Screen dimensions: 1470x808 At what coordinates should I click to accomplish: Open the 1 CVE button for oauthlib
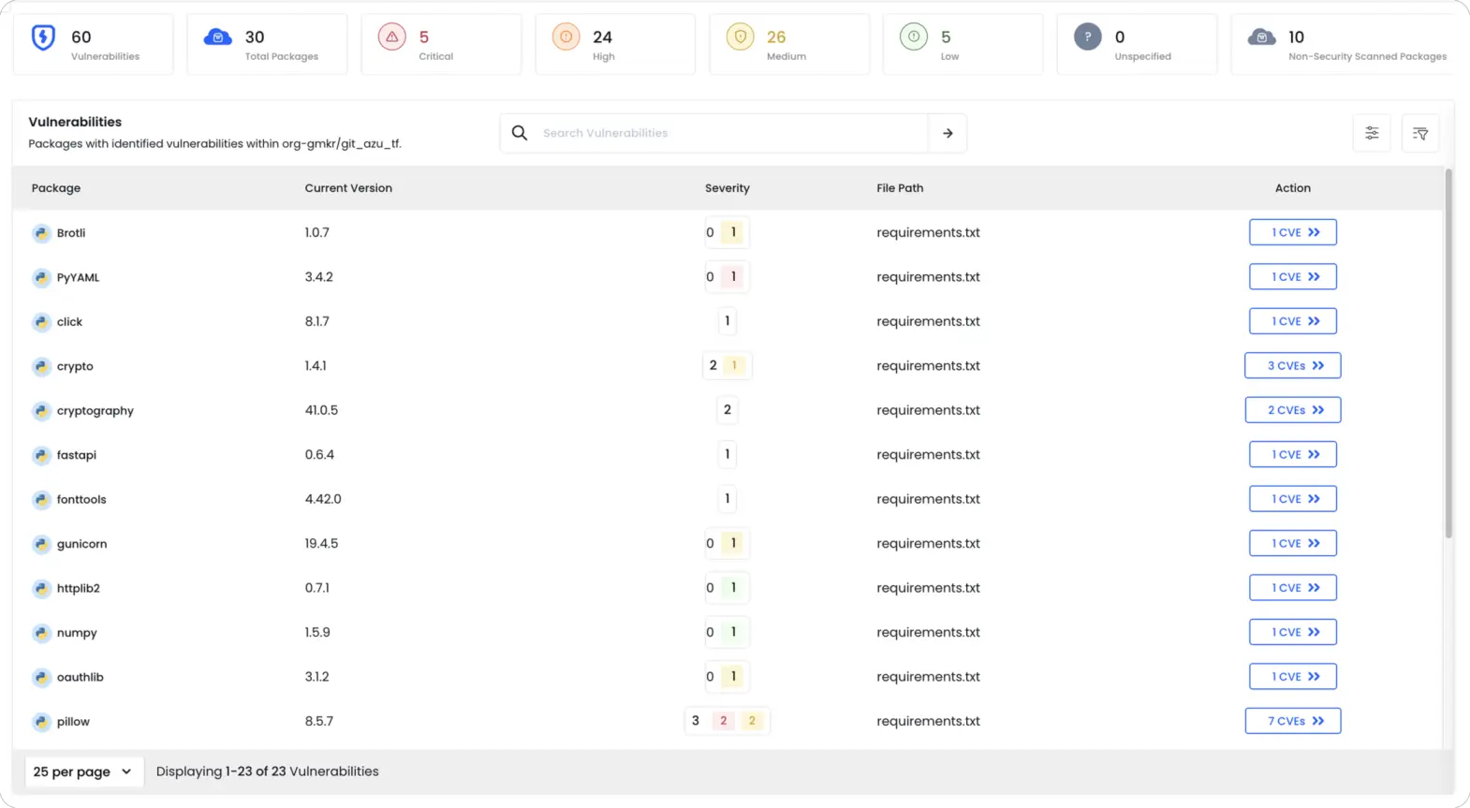pyautogui.click(x=1292, y=676)
